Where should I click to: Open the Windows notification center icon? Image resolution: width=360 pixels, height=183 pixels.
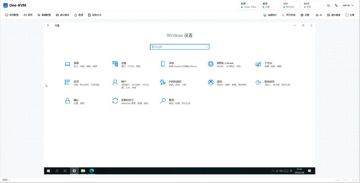(310, 171)
